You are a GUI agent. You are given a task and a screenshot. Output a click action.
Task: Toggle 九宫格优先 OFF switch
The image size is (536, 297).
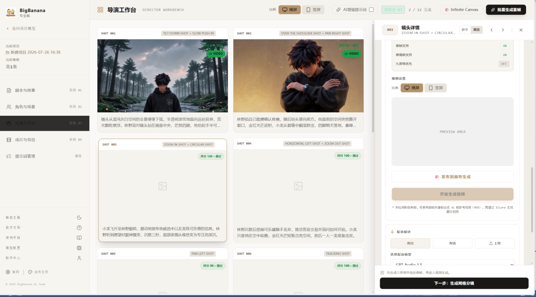pos(504,64)
